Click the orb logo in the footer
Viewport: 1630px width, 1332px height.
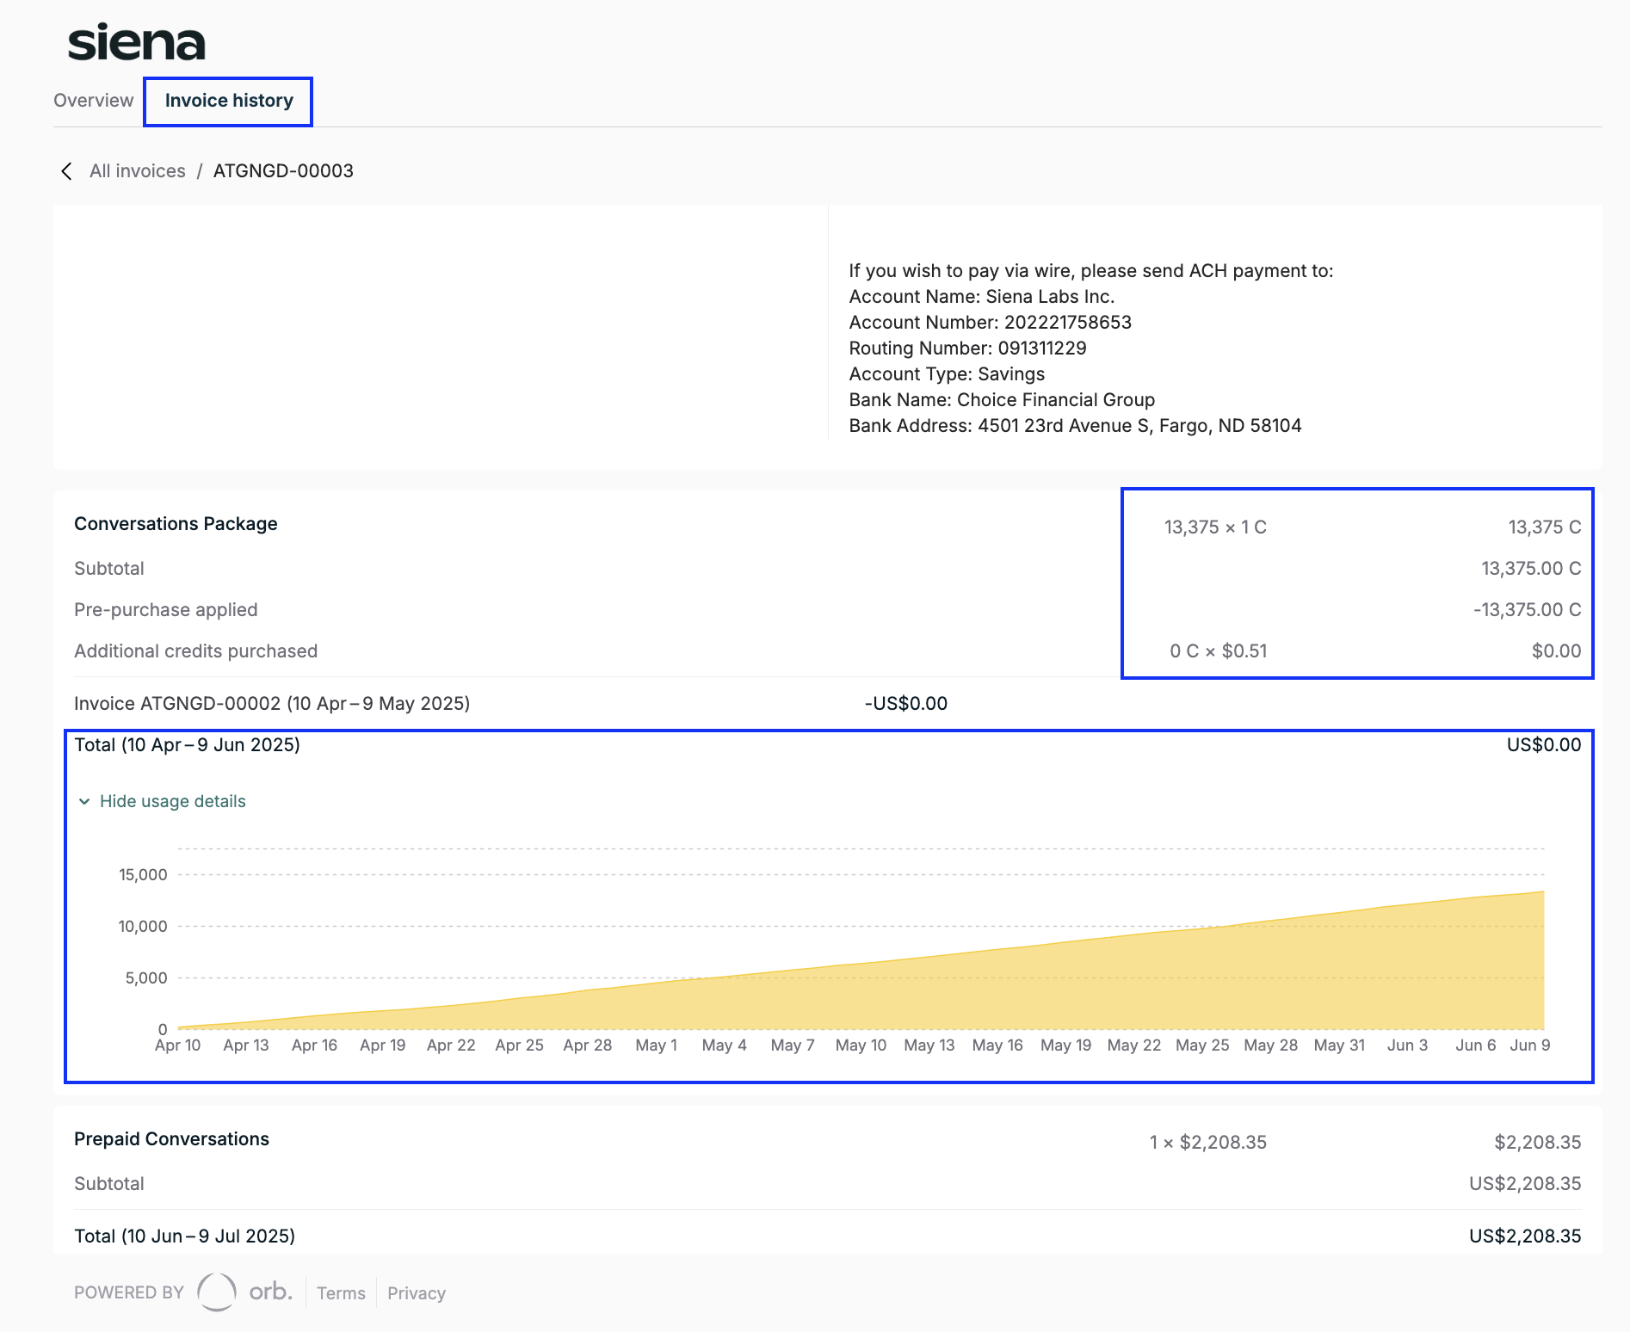(x=245, y=1292)
